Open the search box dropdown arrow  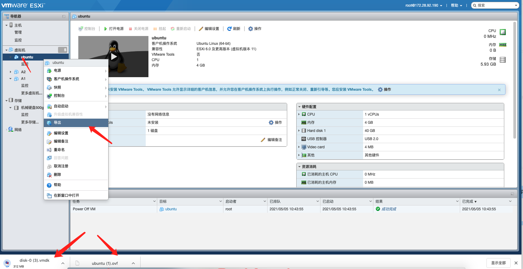[516, 5]
